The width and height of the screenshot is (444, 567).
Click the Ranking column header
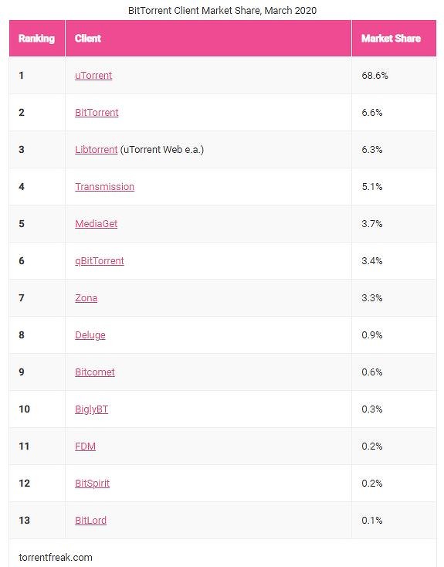point(36,39)
